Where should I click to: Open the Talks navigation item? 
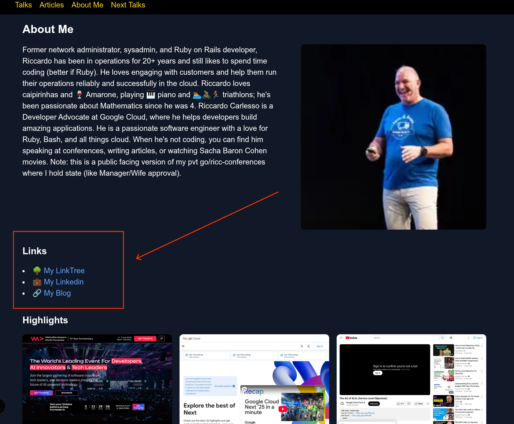pyautogui.click(x=23, y=5)
